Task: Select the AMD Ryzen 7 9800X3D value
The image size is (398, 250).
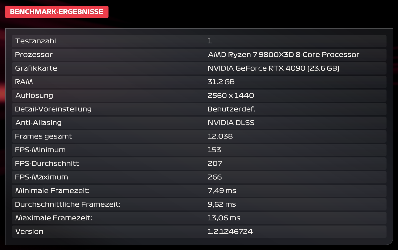Action: (x=283, y=55)
